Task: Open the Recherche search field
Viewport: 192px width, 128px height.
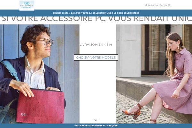Action: (x=152, y=5)
